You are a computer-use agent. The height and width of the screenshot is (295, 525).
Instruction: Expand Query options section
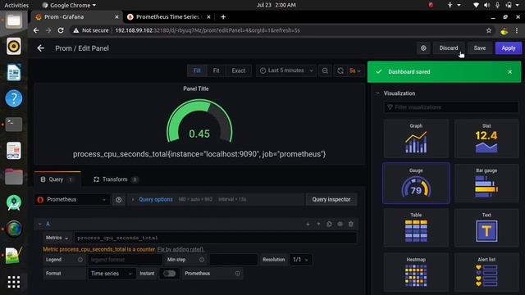pos(156,199)
